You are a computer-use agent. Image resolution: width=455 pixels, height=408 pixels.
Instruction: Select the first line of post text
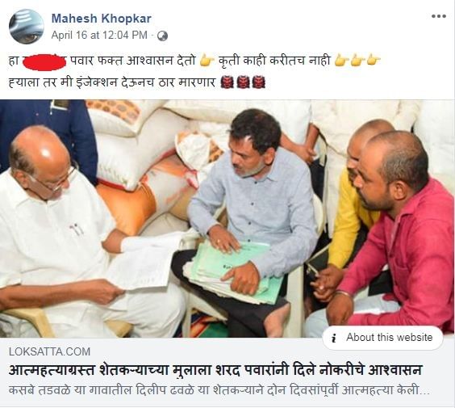tap(194, 61)
